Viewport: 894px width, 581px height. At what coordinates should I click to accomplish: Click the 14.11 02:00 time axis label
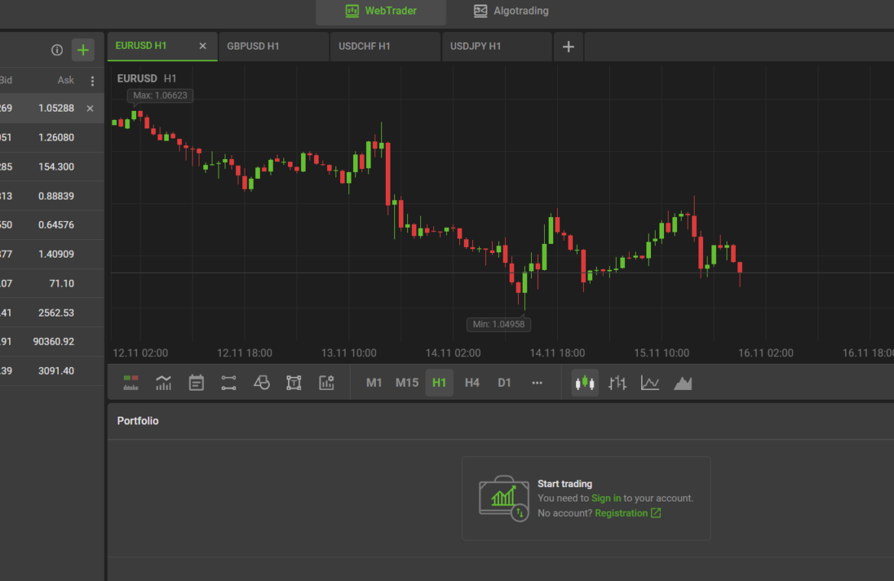tap(452, 353)
